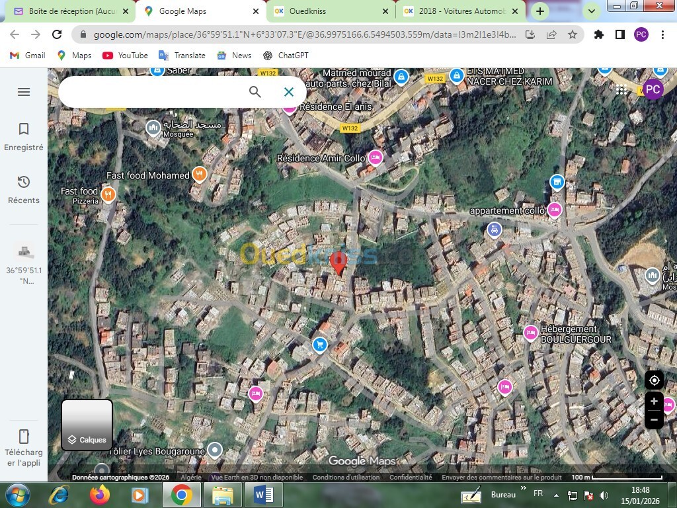Clear the Maps search box
677x508 pixels.
pos(289,91)
